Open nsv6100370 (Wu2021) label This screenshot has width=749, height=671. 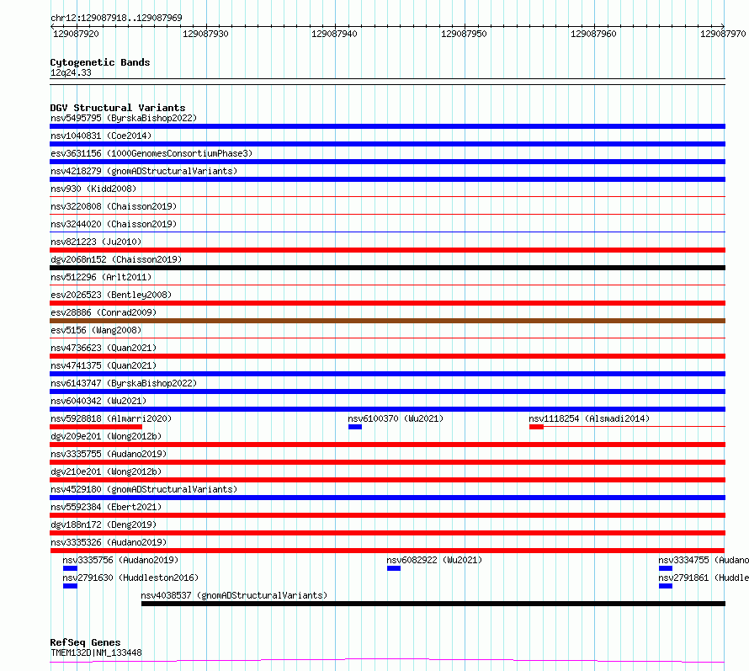tap(396, 418)
